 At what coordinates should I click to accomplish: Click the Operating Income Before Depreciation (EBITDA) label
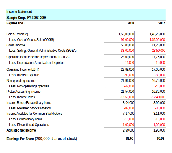click(38, 57)
